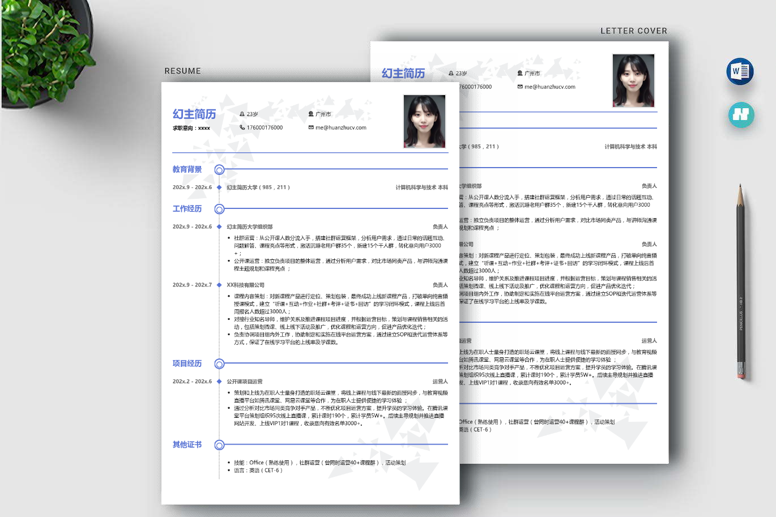Click the age person icon on front resume
This screenshot has height=517, width=776.
(x=242, y=114)
